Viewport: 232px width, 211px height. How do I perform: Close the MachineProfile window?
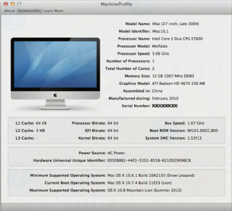pos(6,4)
